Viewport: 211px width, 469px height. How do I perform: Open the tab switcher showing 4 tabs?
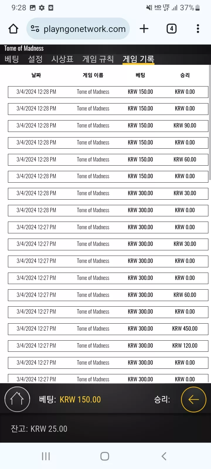(x=171, y=29)
